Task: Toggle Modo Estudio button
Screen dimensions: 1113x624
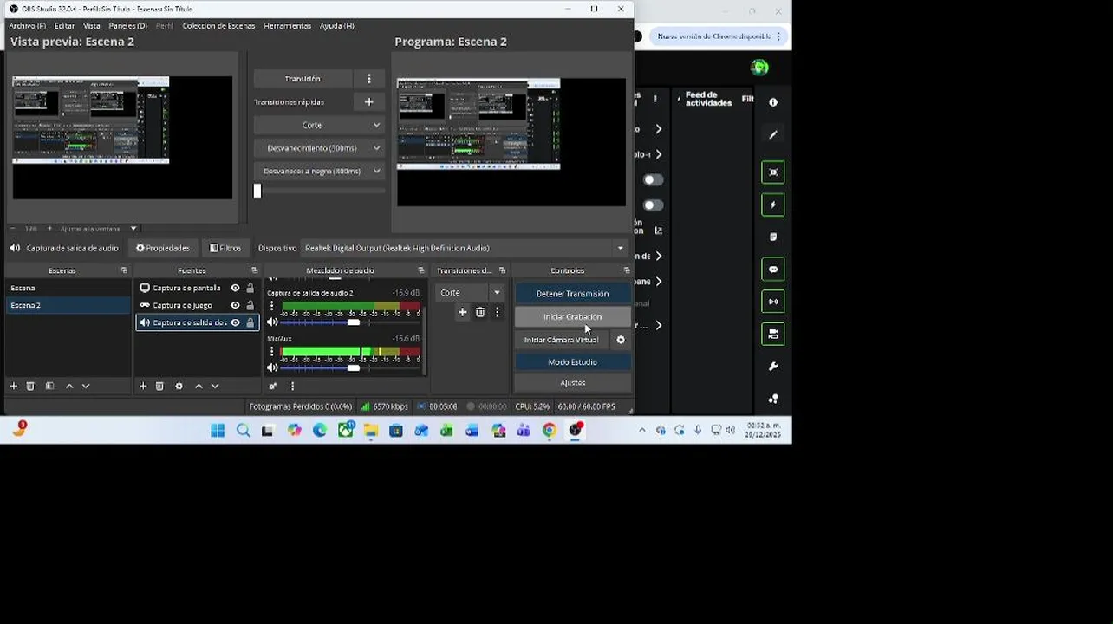Action: click(572, 361)
